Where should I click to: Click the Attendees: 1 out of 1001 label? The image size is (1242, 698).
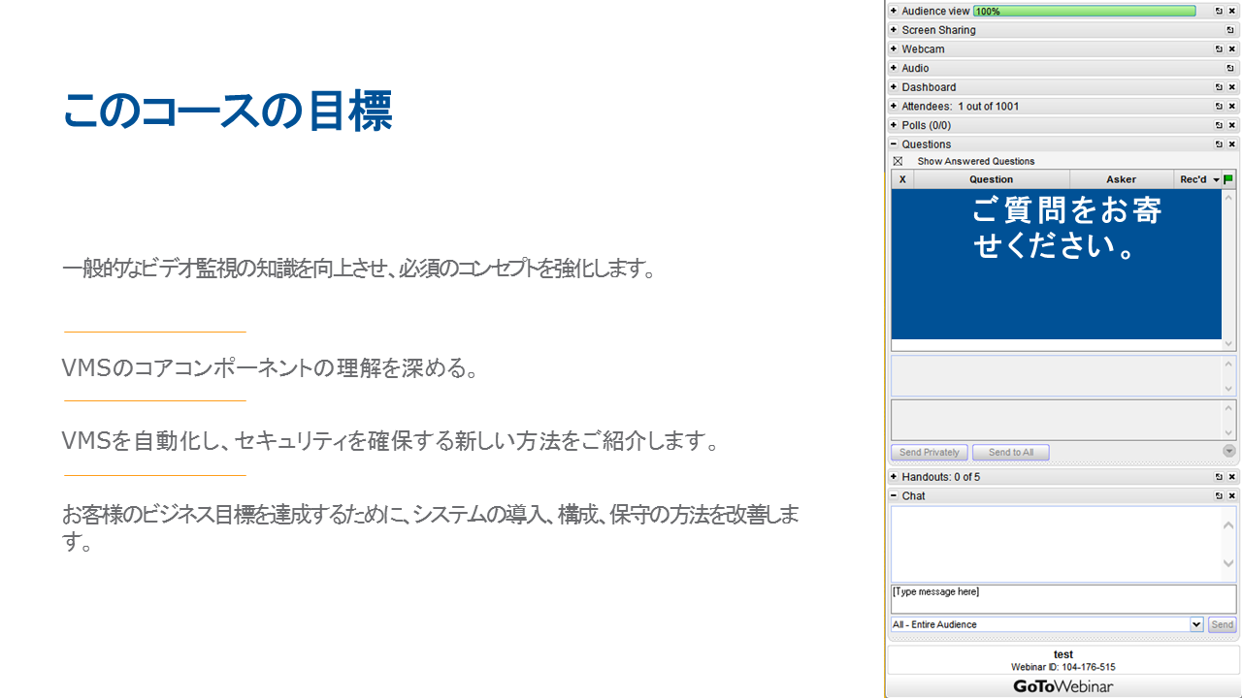click(961, 107)
